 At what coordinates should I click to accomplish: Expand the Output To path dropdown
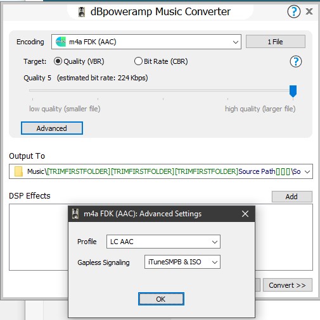tap(307, 171)
